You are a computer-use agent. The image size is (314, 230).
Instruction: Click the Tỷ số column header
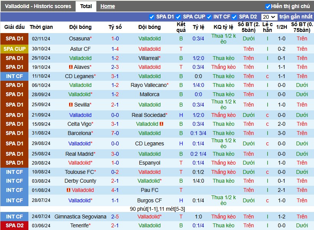click(x=115, y=27)
